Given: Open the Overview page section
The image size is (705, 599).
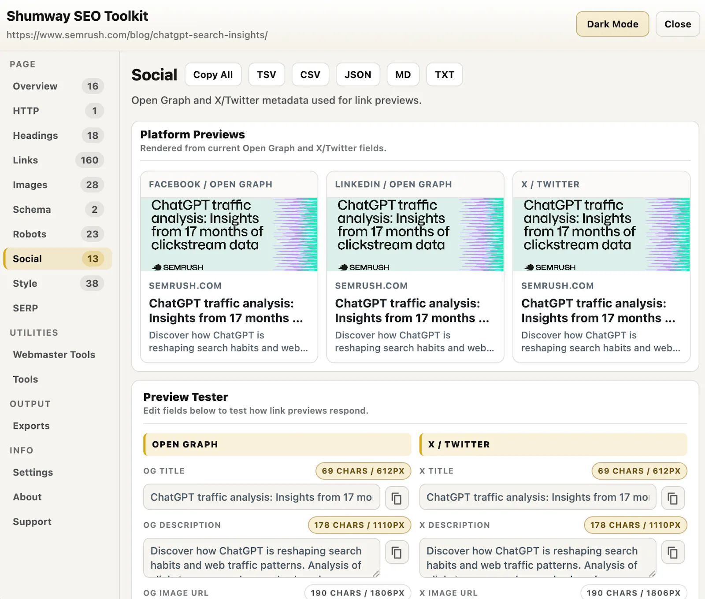Looking at the screenshot, I should [57, 86].
